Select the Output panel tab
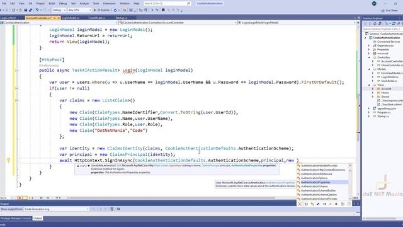The image size is (403, 227). [x=38, y=218]
